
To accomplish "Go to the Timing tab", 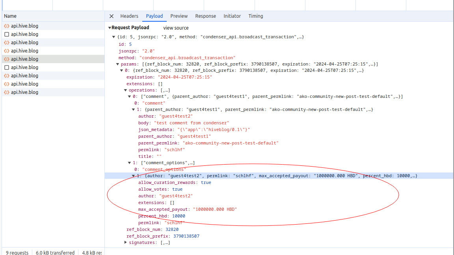I will 255,16.
